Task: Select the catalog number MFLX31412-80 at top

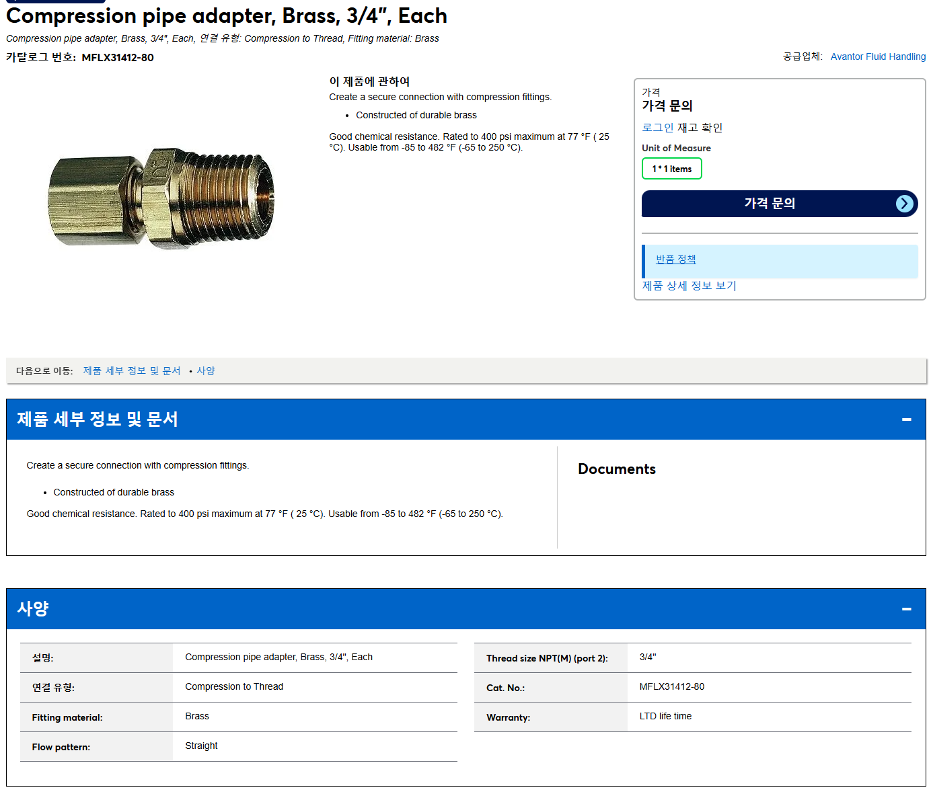Action: tap(118, 58)
